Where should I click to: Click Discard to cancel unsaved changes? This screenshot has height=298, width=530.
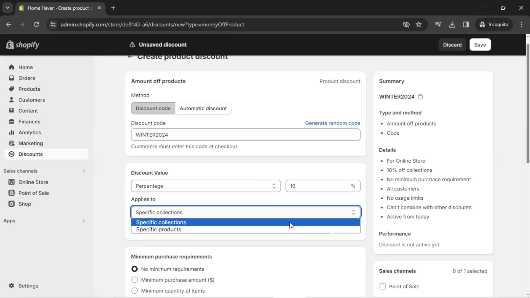click(x=452, y=44)
